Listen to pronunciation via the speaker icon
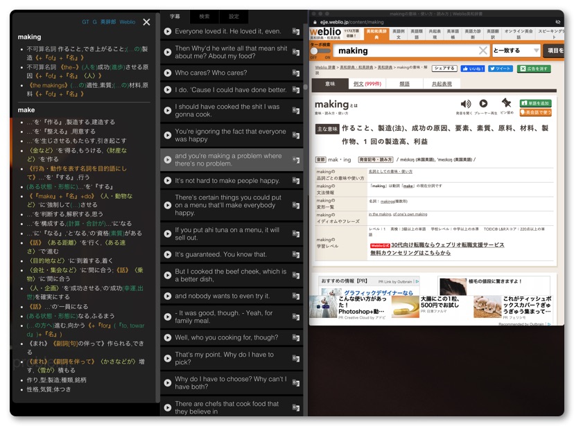 point(465,104)
